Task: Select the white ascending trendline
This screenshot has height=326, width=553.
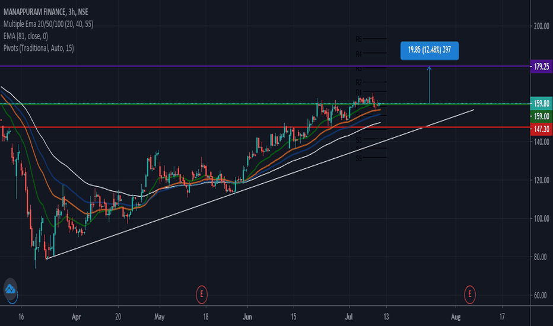Action: click(260, 184)
